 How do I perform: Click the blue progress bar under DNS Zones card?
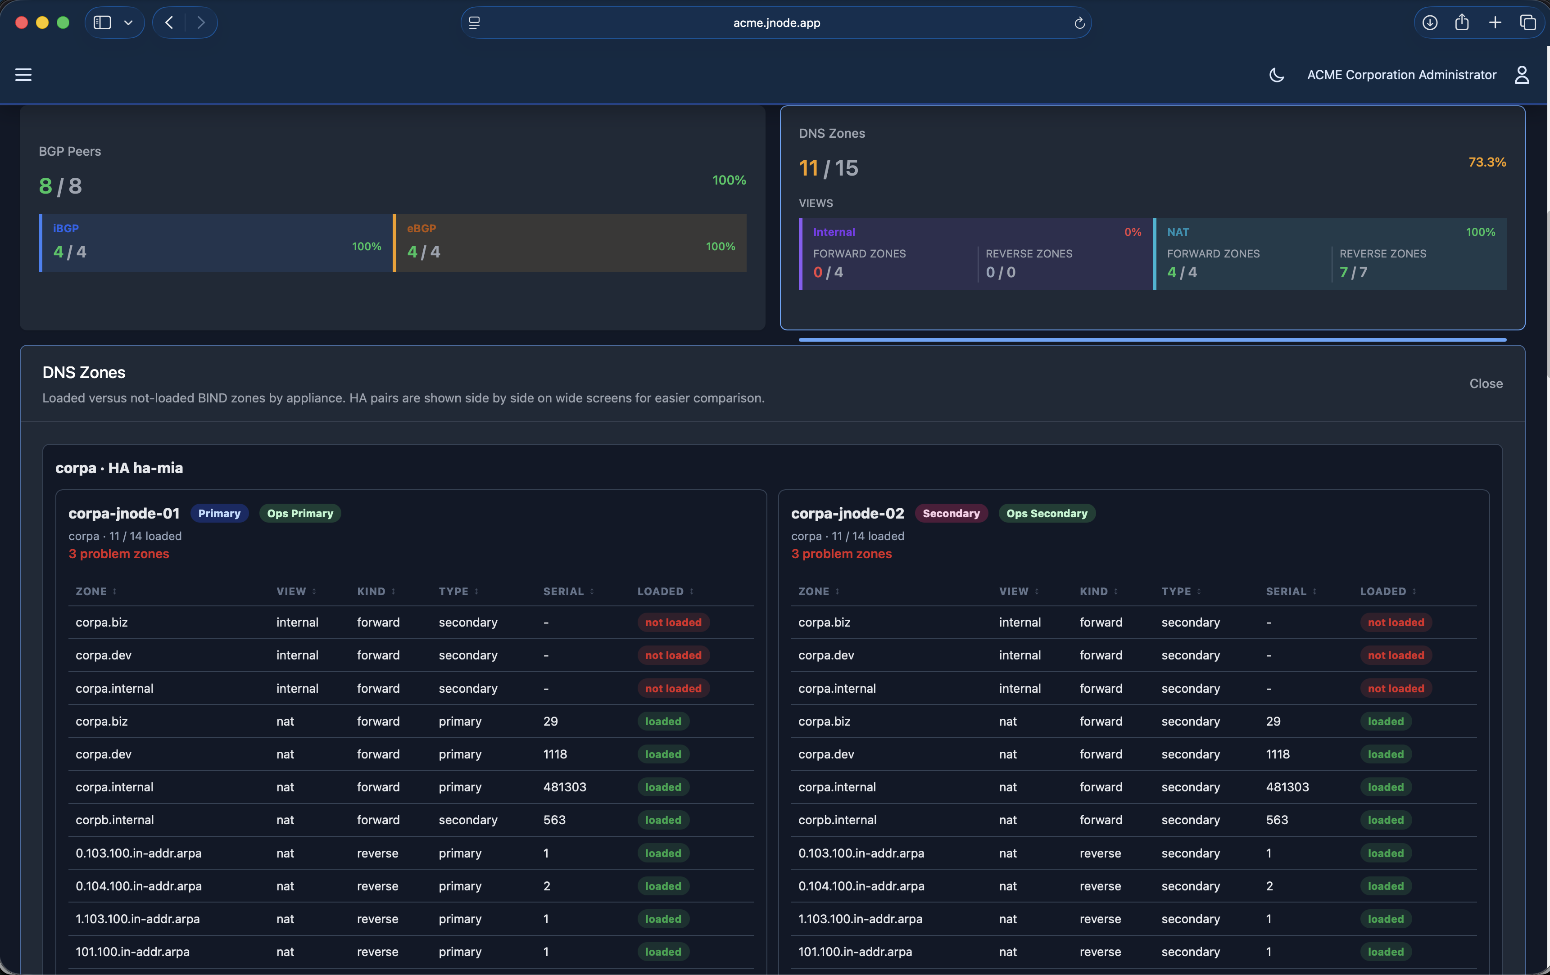[1152, 339]
